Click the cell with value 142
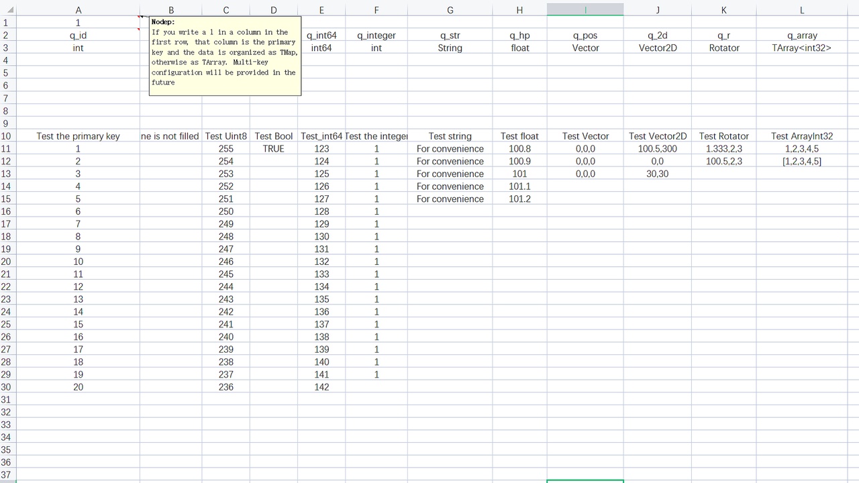 321,387
